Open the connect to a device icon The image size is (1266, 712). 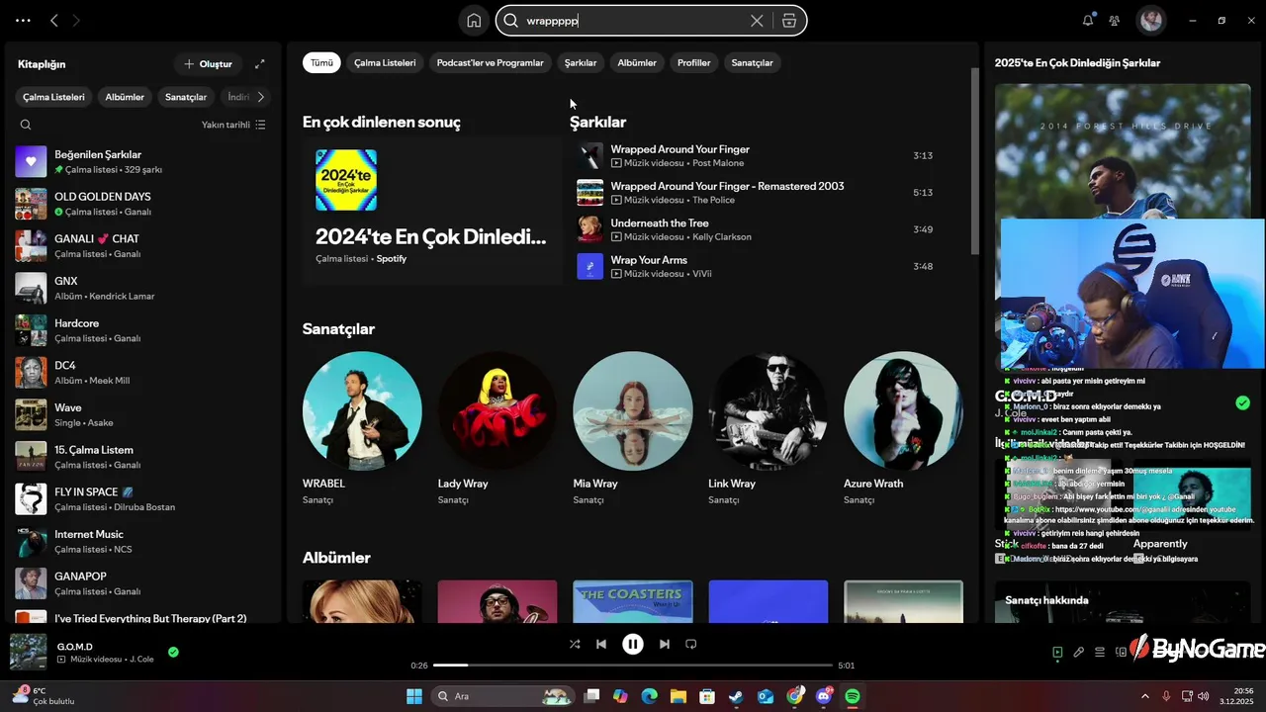point(1122,652)
